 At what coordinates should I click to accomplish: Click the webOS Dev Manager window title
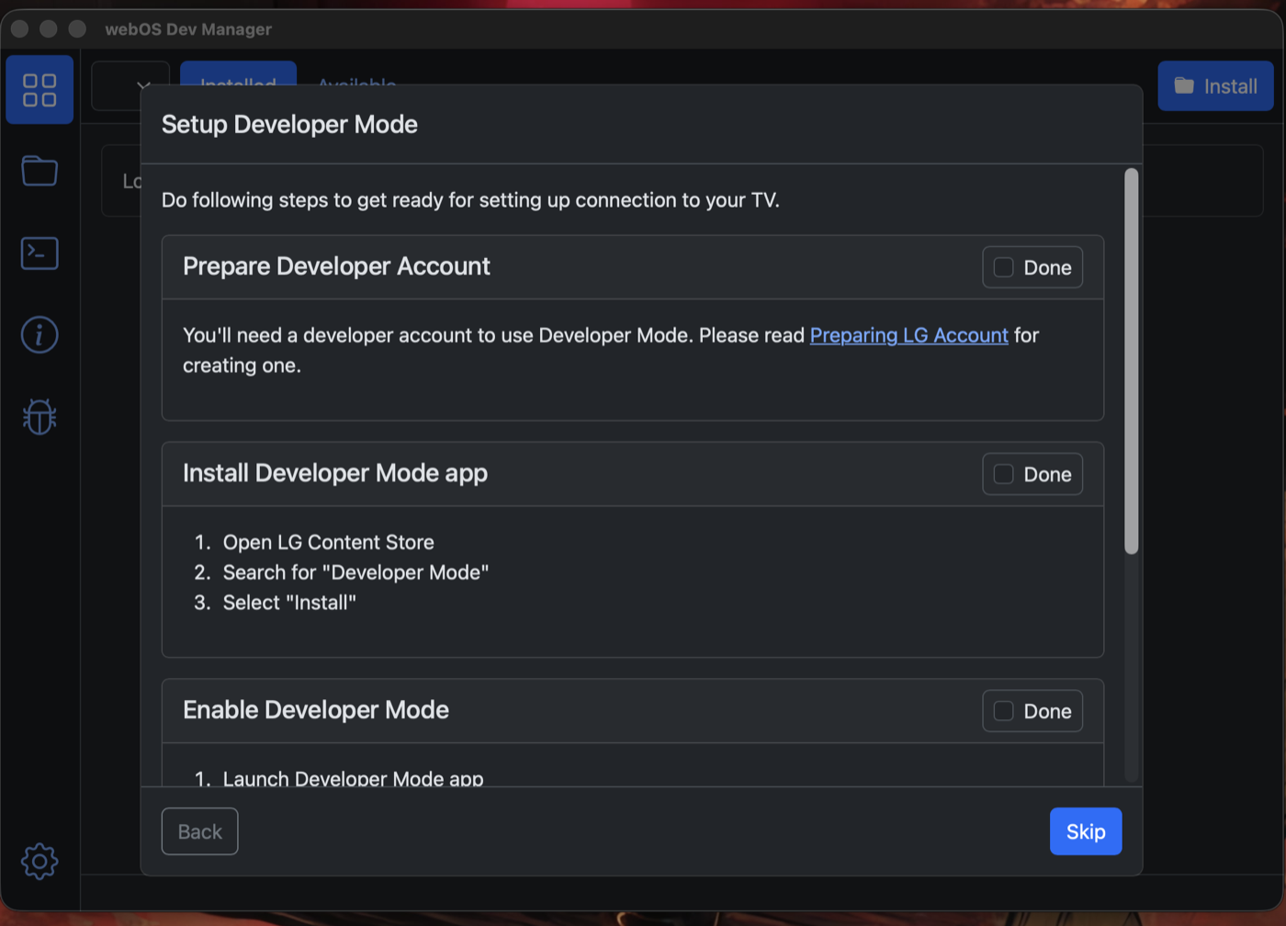click(188, 29)
